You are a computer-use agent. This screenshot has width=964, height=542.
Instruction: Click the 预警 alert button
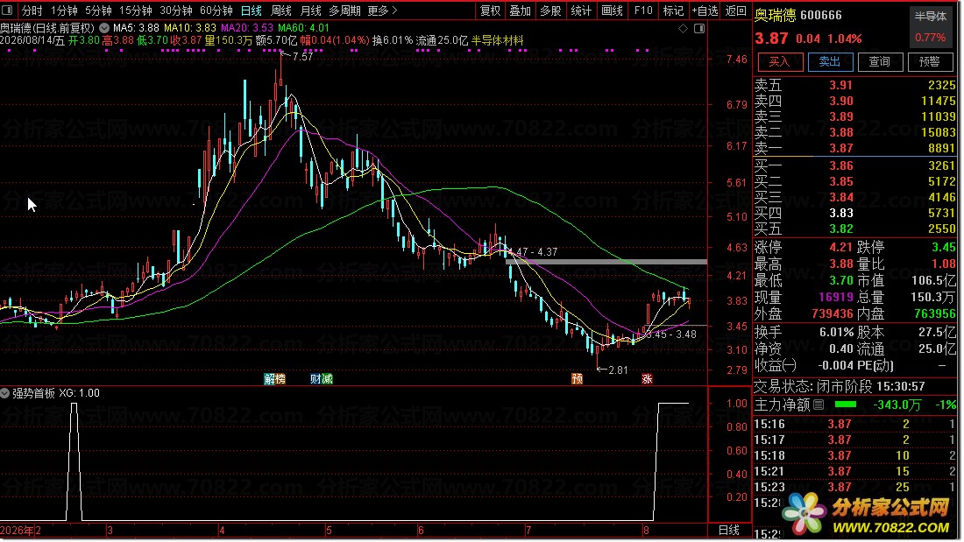930,61
